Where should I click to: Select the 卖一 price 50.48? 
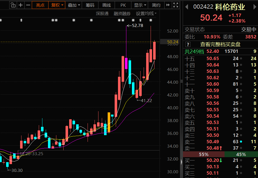213,148
